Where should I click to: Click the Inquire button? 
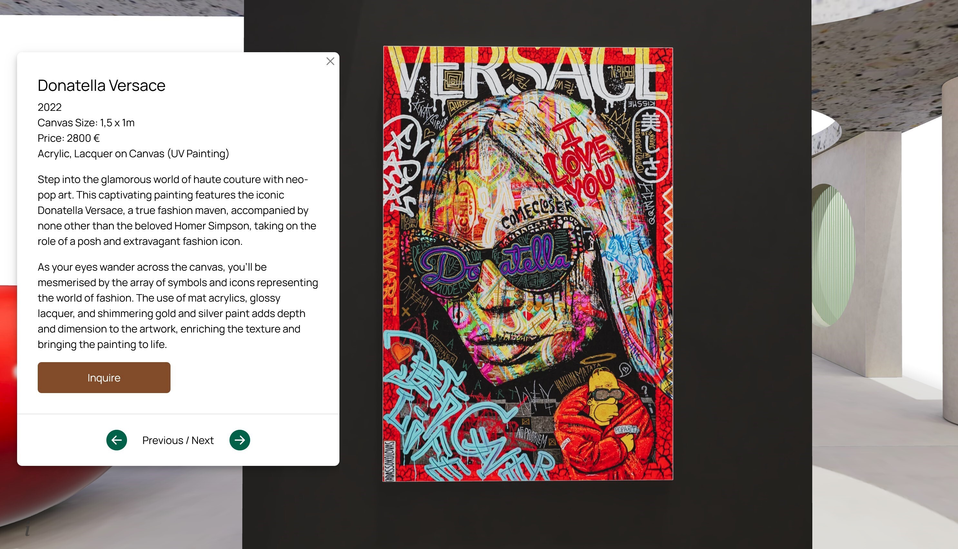click(104, 378)
